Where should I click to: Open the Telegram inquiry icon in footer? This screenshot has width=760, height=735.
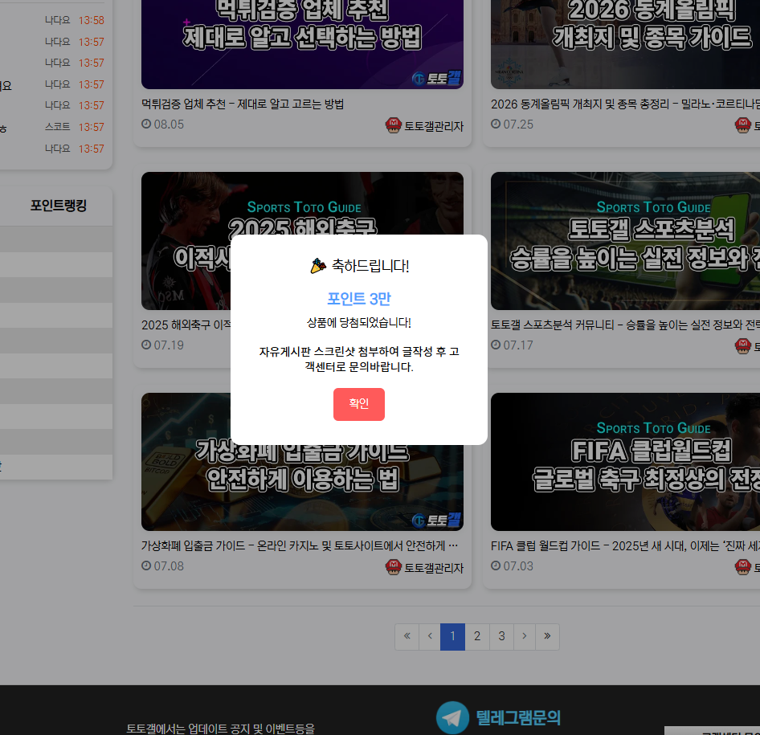click(452, 717)
